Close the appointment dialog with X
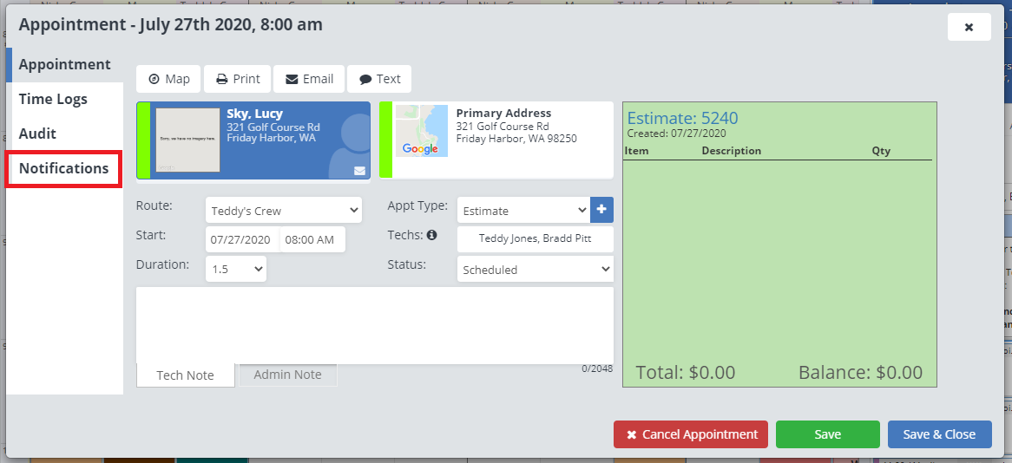 969,27
